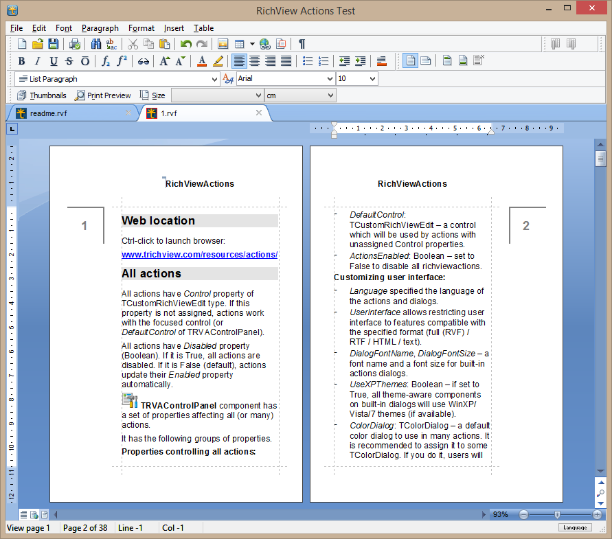612x539 pixels.
Task: Click the zoom slider handle
Action: [557, 514]
